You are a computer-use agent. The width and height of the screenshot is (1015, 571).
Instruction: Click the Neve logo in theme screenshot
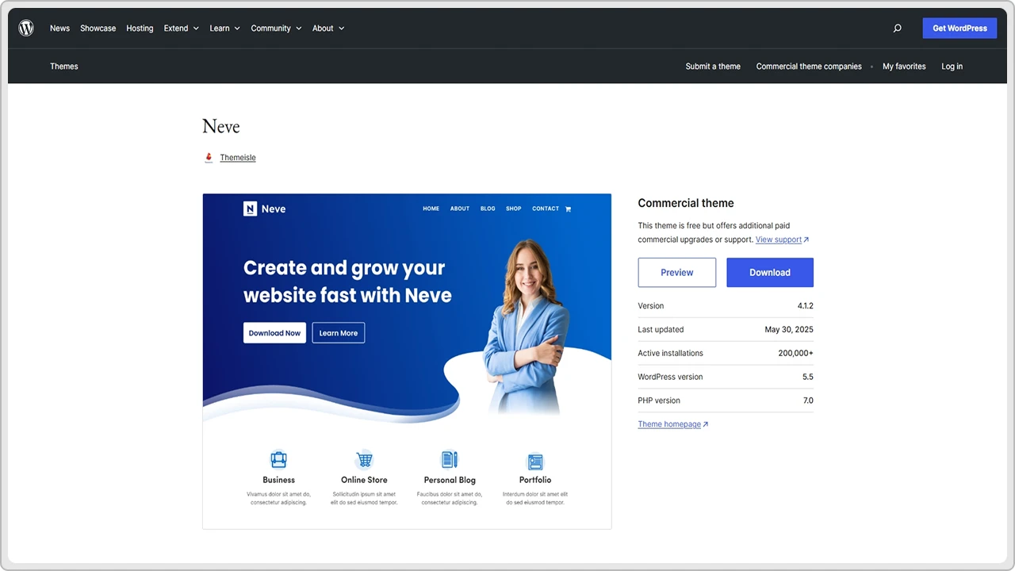(x=265, y=209)
